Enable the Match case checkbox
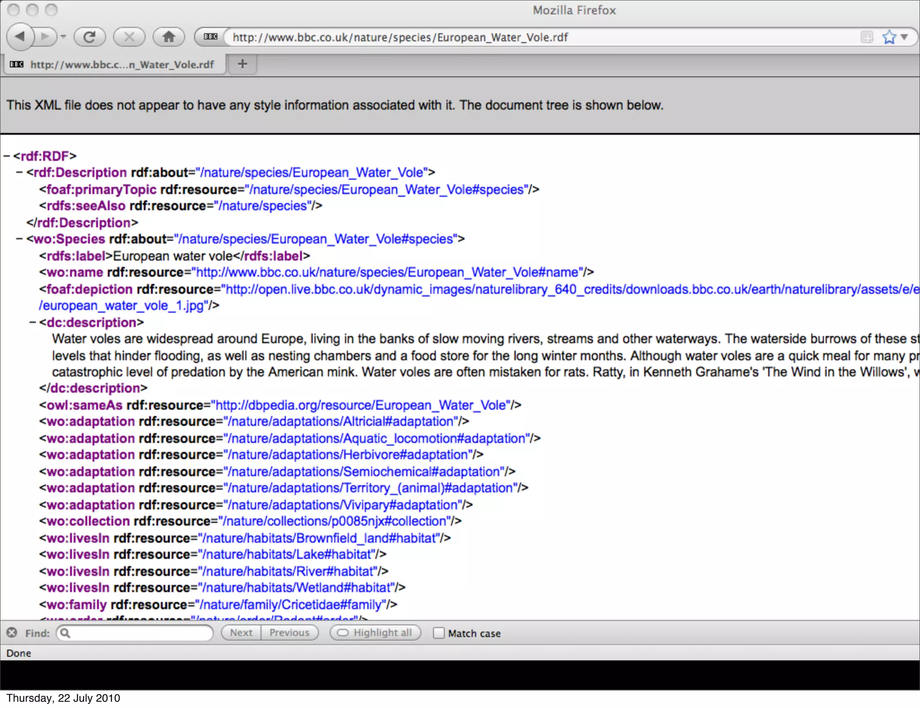 tap(438, 633)
